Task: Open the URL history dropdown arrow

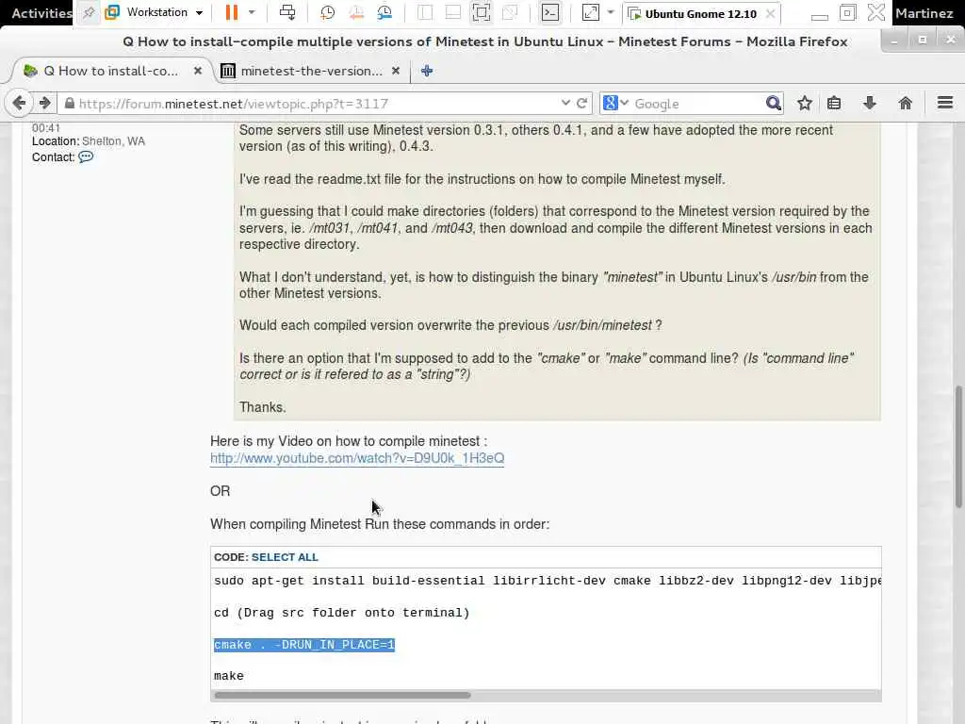Action: [x=565, y=103]
